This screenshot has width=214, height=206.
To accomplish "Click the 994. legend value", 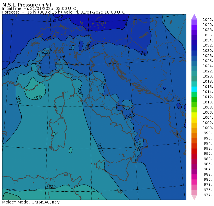I will [x=208, y=143].
